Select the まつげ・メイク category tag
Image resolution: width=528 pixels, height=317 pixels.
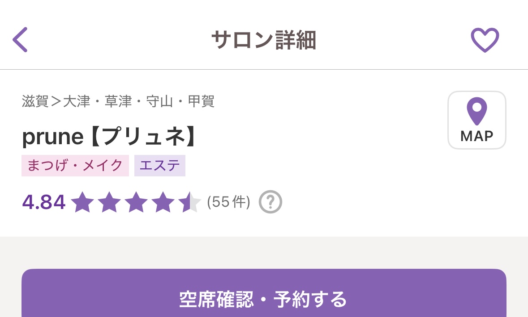75,166
